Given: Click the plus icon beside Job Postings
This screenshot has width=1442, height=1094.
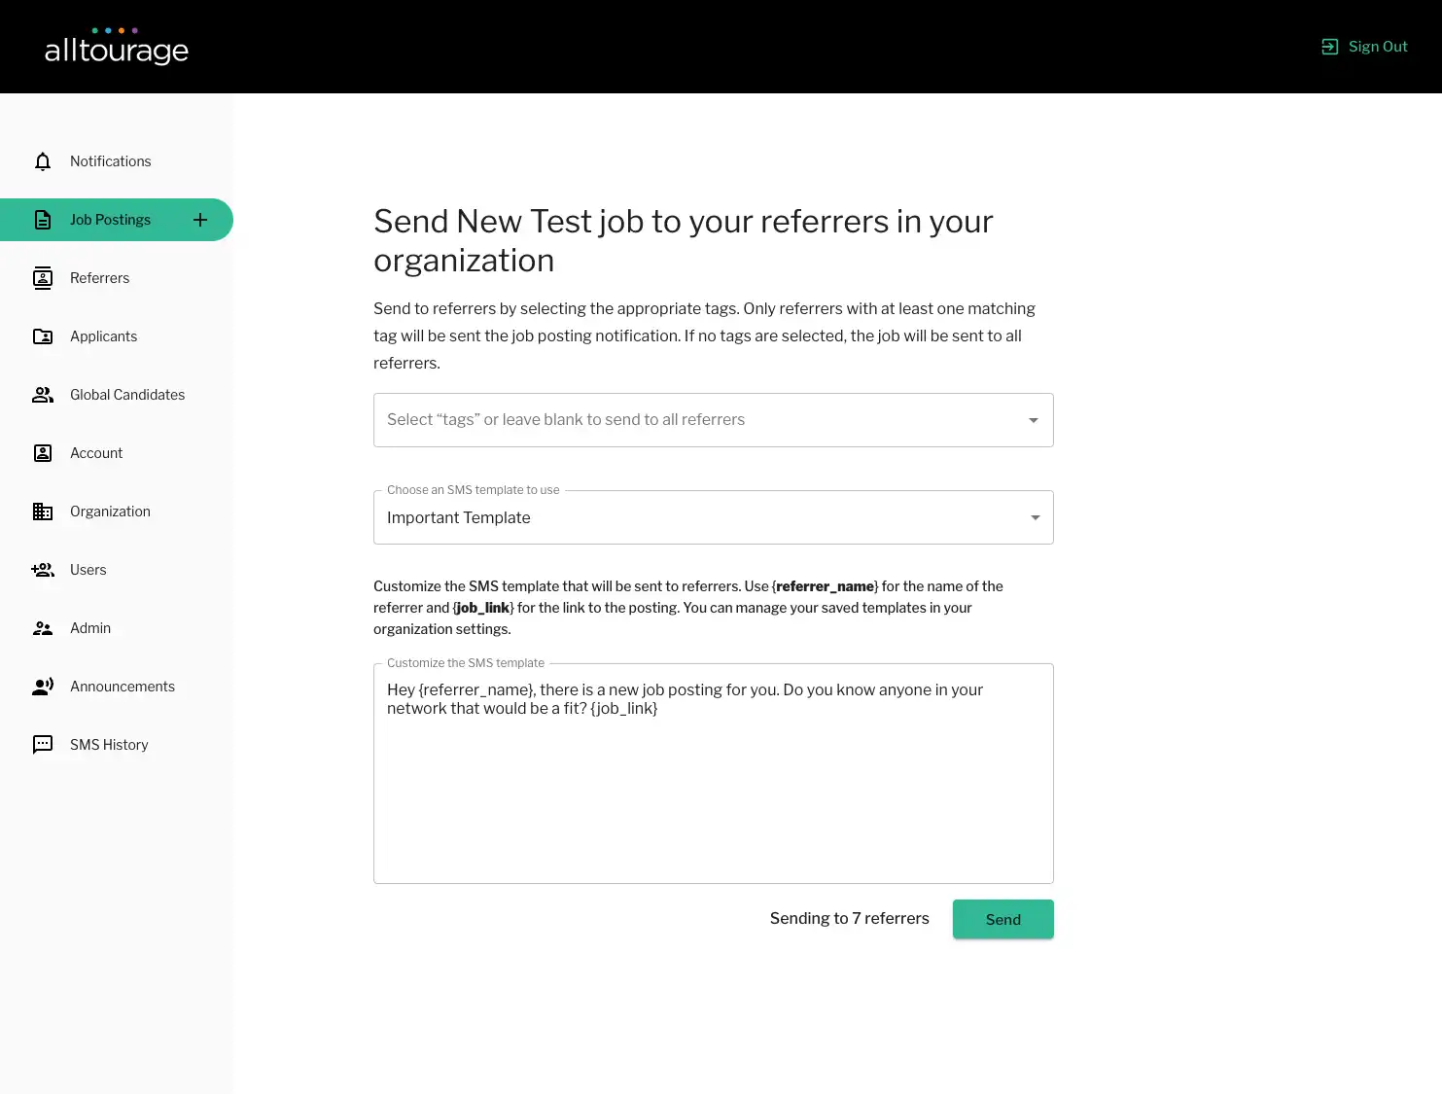Looking at the screenshot, I should pos(200,220).
